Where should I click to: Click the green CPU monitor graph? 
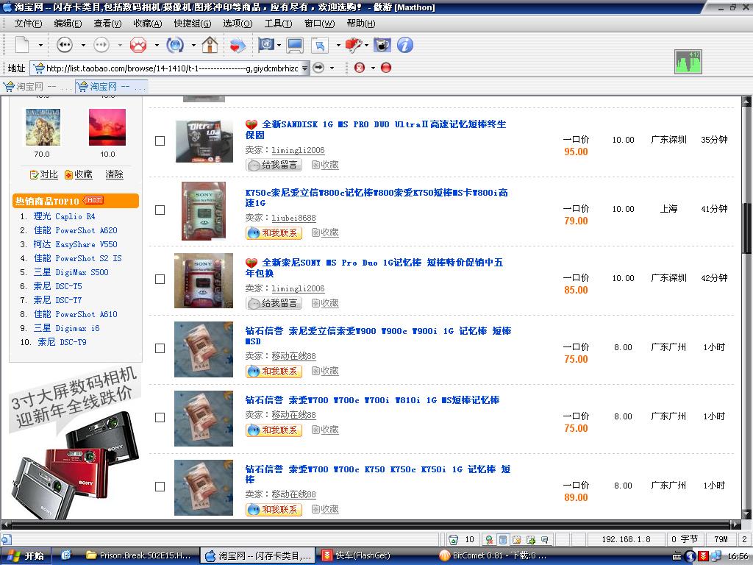pyautogui.click(x=688, y=62)
